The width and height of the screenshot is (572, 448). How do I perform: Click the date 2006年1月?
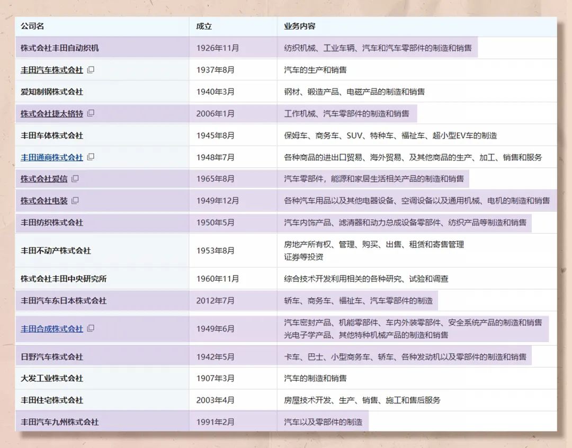pyautogui.click(x=215, y=113)
